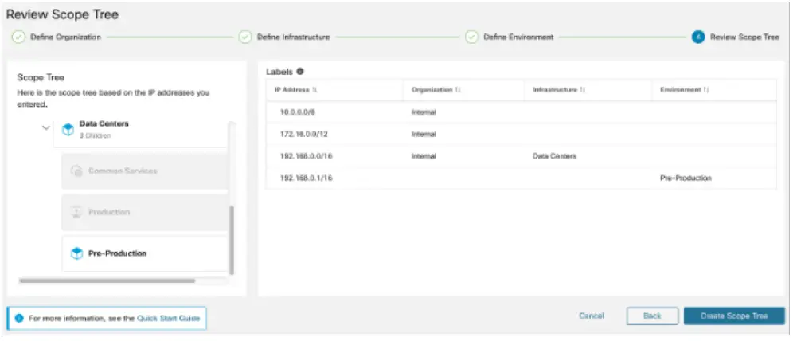Click the Cancel link
The image size is (793, 341).
592,316
